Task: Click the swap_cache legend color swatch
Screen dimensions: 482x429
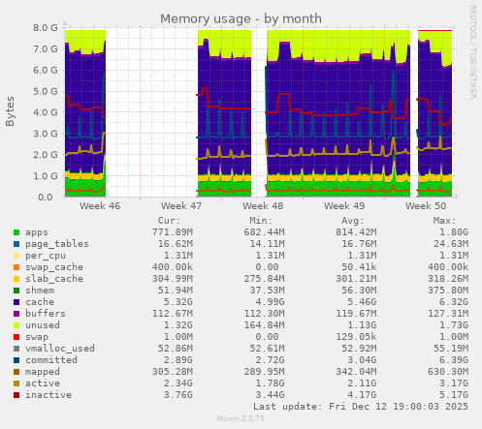Action: 16,267
